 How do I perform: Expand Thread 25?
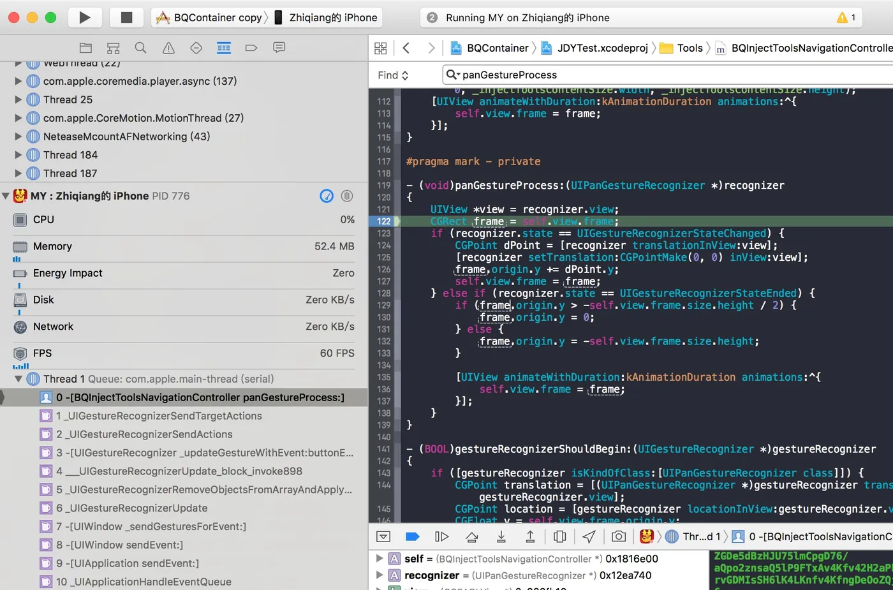18,100
